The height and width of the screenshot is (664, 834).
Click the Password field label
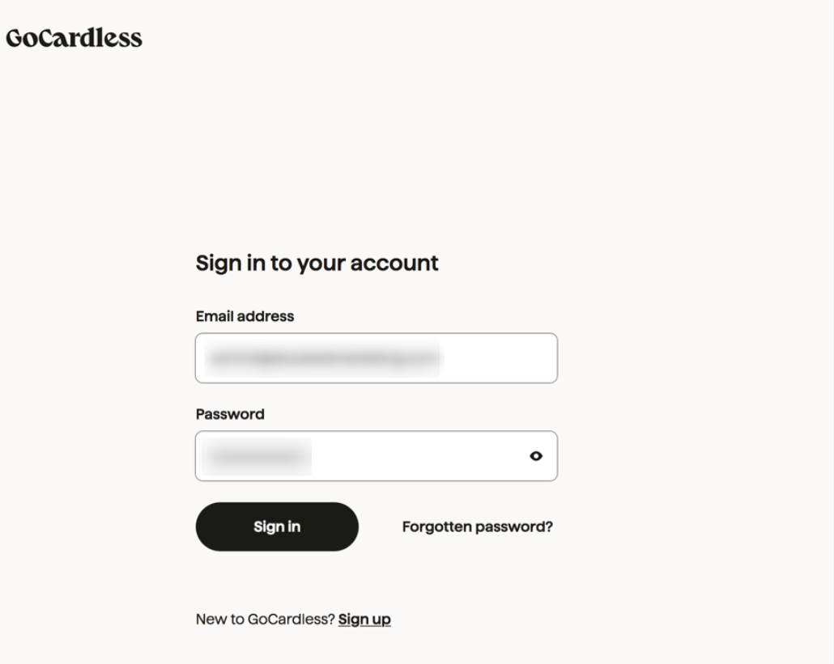coord(230,414)
